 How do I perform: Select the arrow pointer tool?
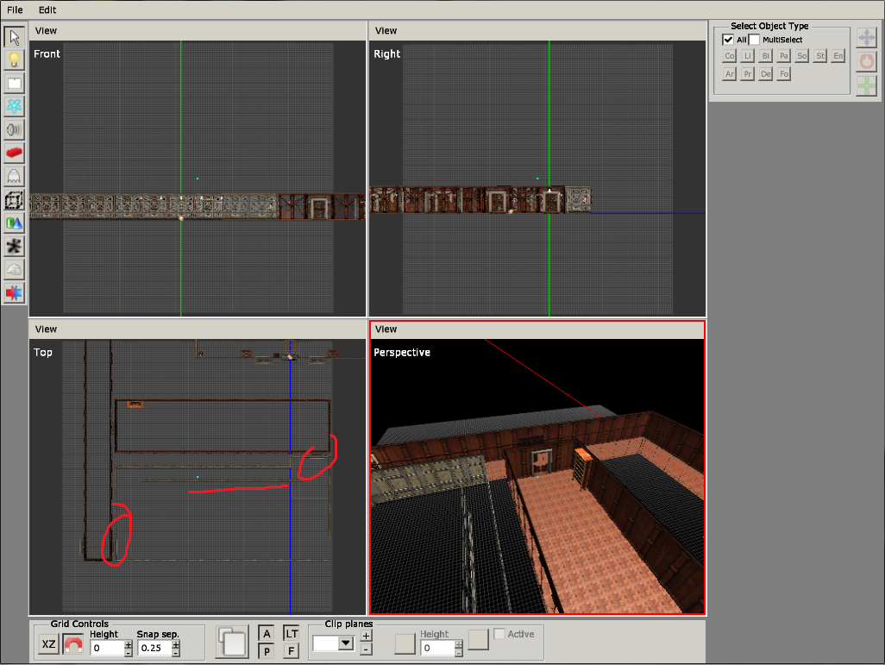click(x=14, y=37)
